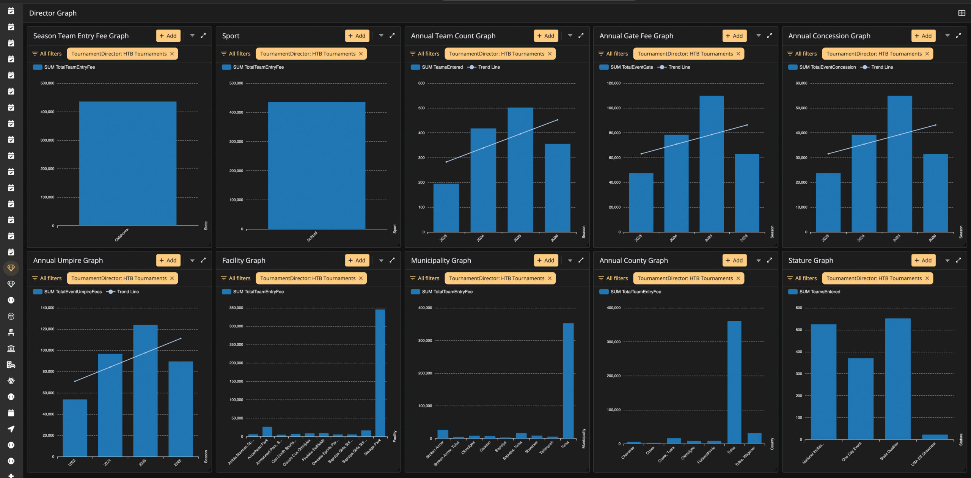Toggle SUM TotalEventUmpireFees legend series
This screenshot has height=478, width=971.
click(x=68, y=292)
